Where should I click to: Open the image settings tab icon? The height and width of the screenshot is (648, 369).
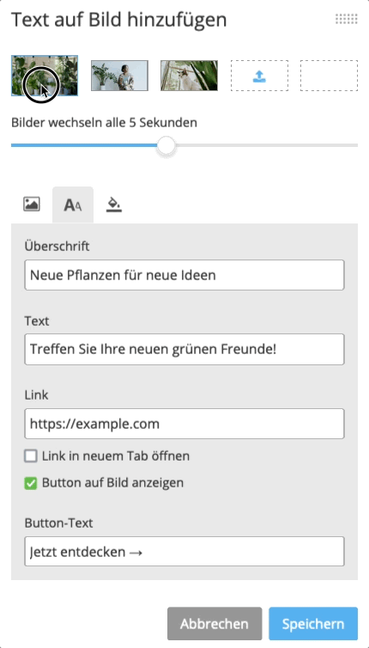[32, 205]
